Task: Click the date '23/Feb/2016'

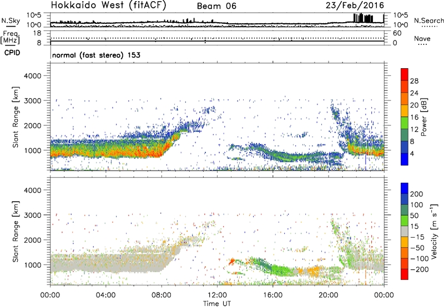Action: tap(355, 5)
